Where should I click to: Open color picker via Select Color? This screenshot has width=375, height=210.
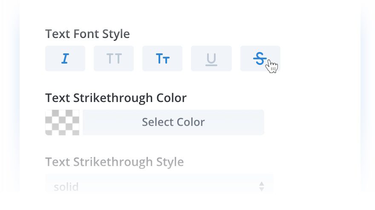tap(173, 122)
